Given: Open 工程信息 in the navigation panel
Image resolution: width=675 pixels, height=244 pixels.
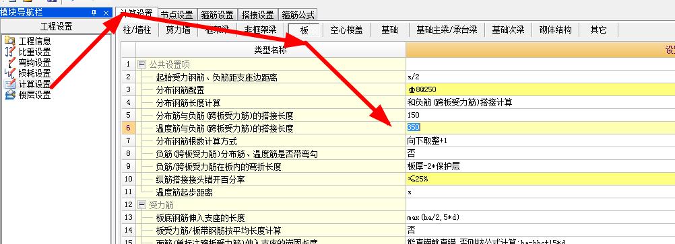Looking at the screenshot, I should pyautogui.click(x=34, y=41).
